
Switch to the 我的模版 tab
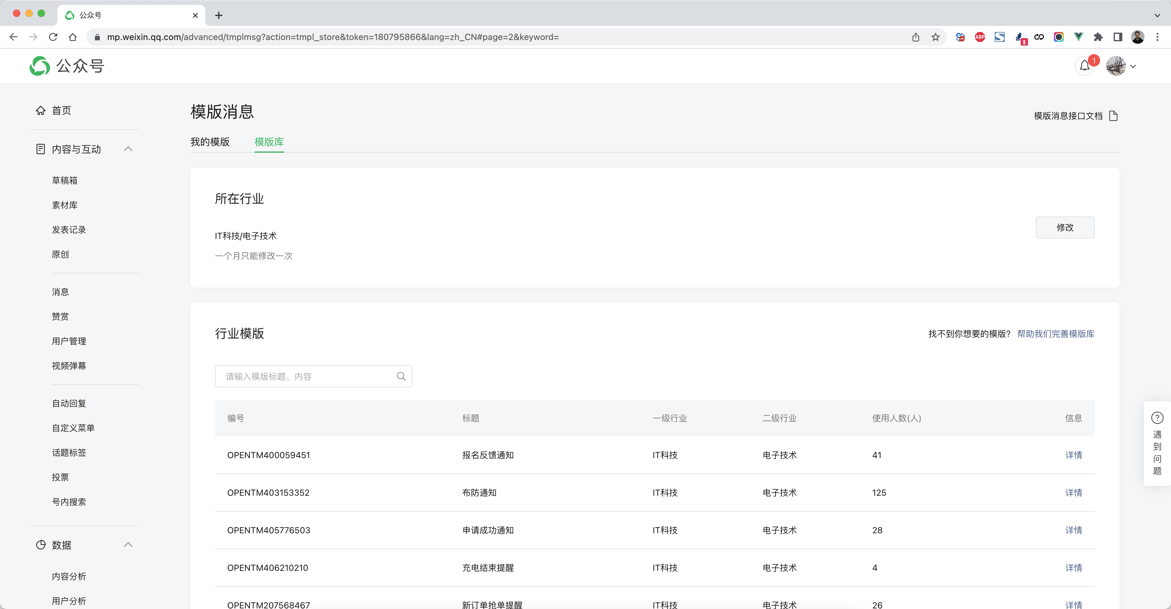pyautogui.click(x=210, y=142)
